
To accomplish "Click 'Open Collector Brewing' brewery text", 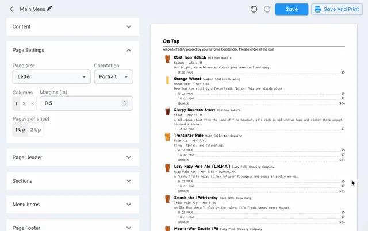I will click(x=224, y=136).
